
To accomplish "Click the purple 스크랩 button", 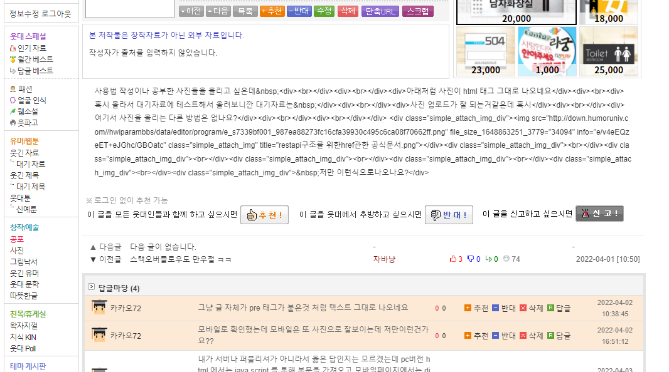I will (418, 11).
